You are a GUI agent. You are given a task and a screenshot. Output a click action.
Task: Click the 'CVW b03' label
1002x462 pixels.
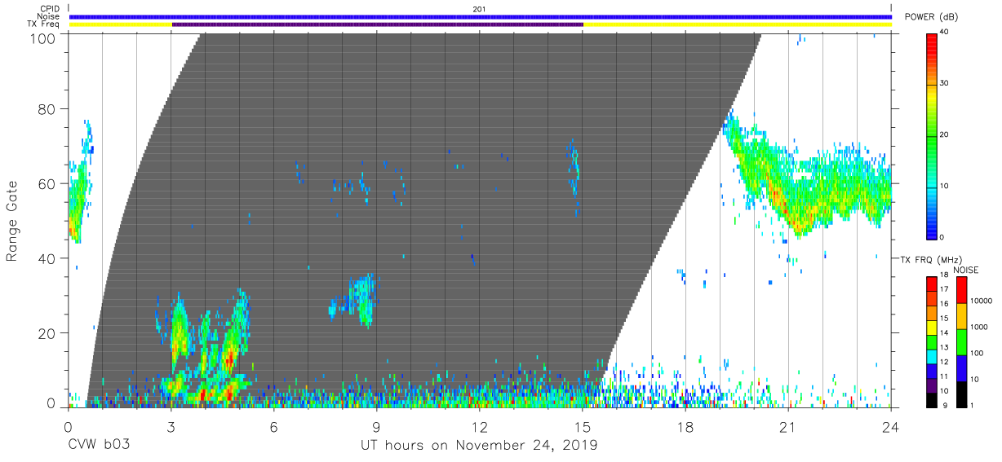tap(99, 446)
